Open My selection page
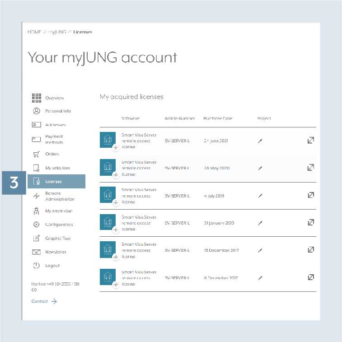This screenshot has width=342, height=342. click(x=57, y=168)
